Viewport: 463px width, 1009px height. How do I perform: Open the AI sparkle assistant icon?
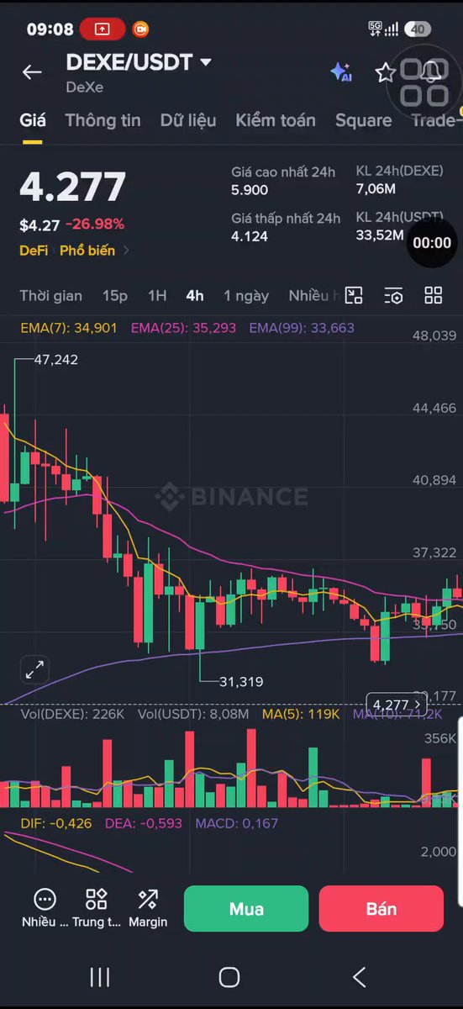340,72
